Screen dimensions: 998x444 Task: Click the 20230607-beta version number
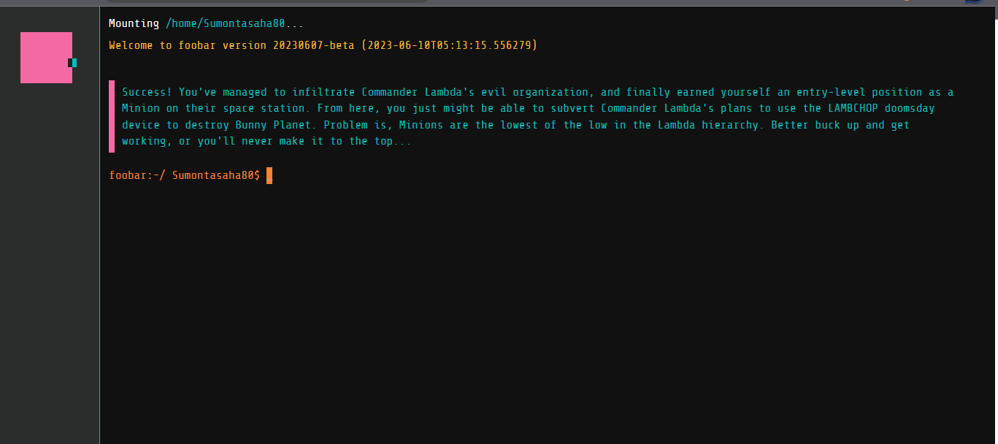(314, 45)
